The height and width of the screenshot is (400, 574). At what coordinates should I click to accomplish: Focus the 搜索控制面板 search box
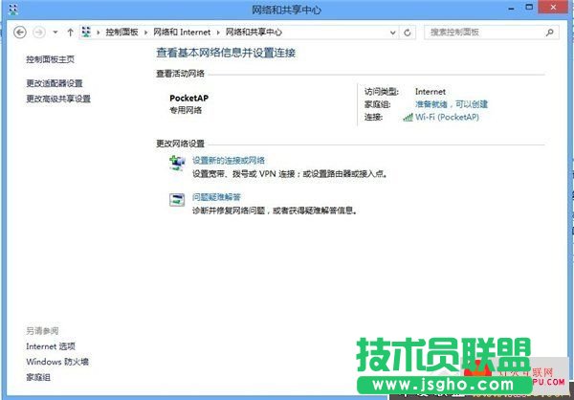[492, 33]
